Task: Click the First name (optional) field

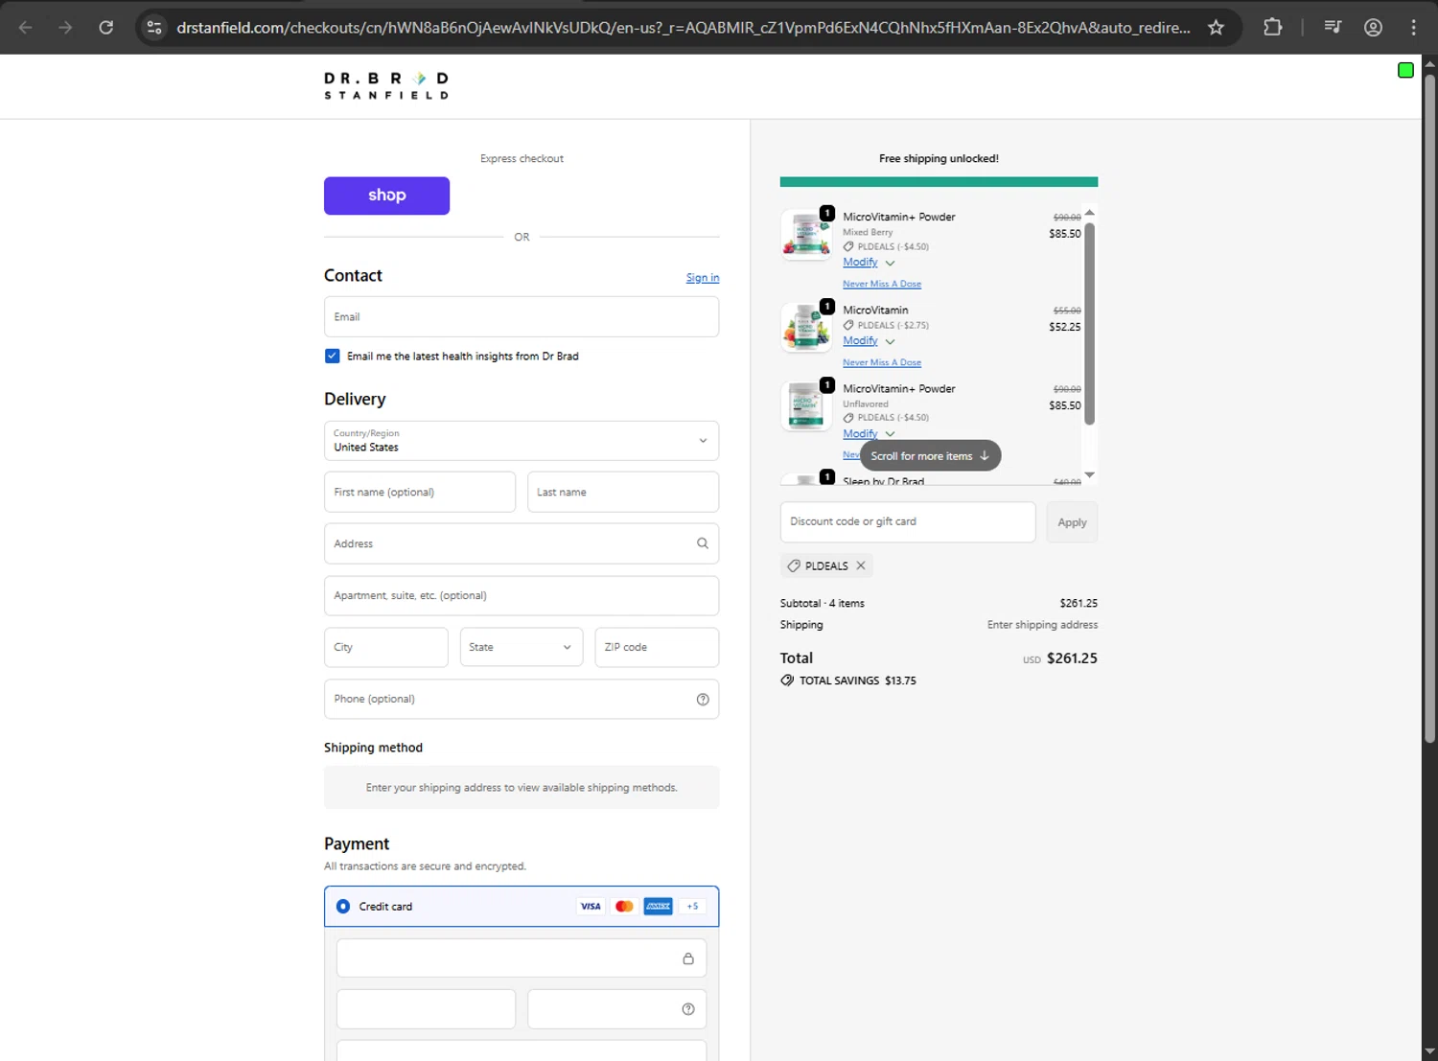Action: click(x=420, y=492)
